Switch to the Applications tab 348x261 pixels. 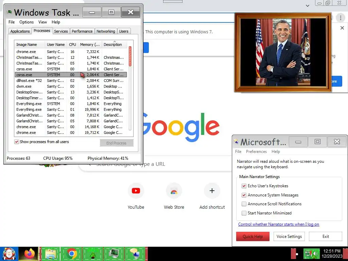point(20,31)
